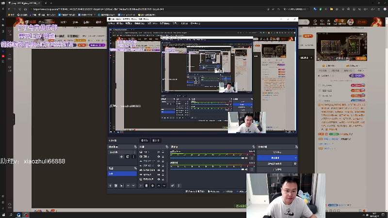Screen dimensions: 388x218
Task: Expand the triangle beside the purple badge button
Action: coord(319,76)
